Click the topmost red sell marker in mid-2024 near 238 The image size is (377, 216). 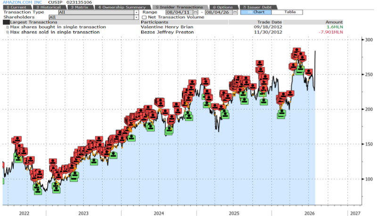tap(192, 83)
